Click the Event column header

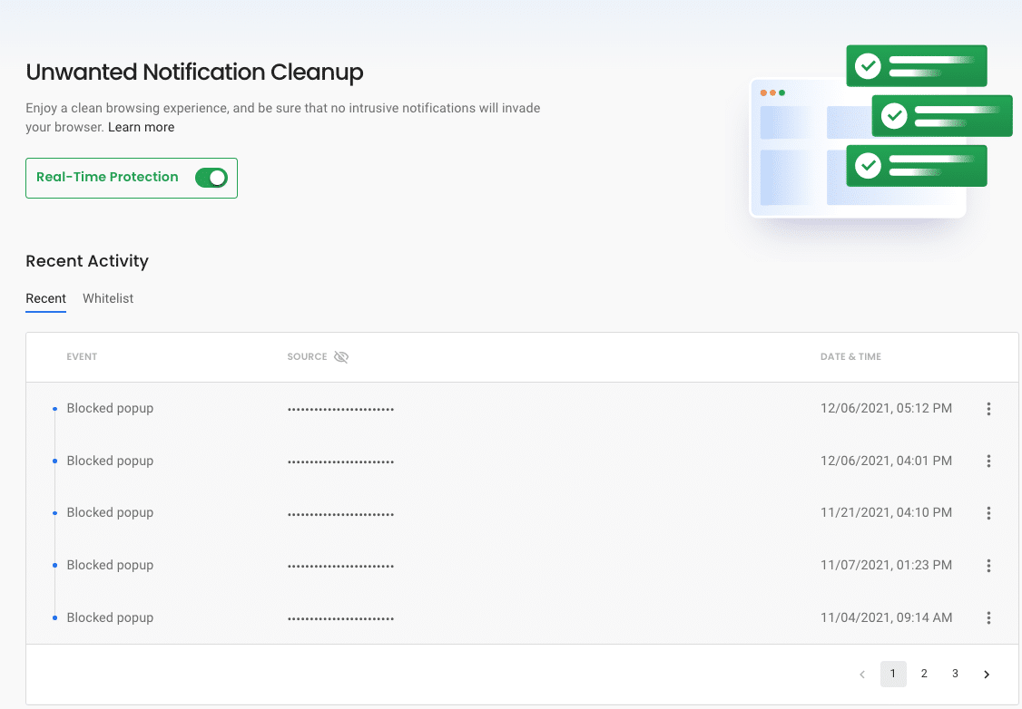pyautogui.click(x=82, y=356)
